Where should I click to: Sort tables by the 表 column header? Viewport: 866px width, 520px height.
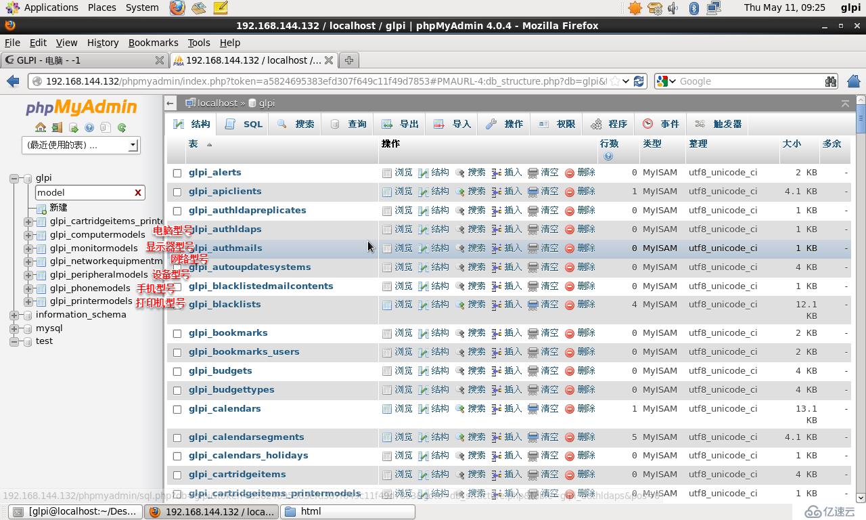click(193, 144)
